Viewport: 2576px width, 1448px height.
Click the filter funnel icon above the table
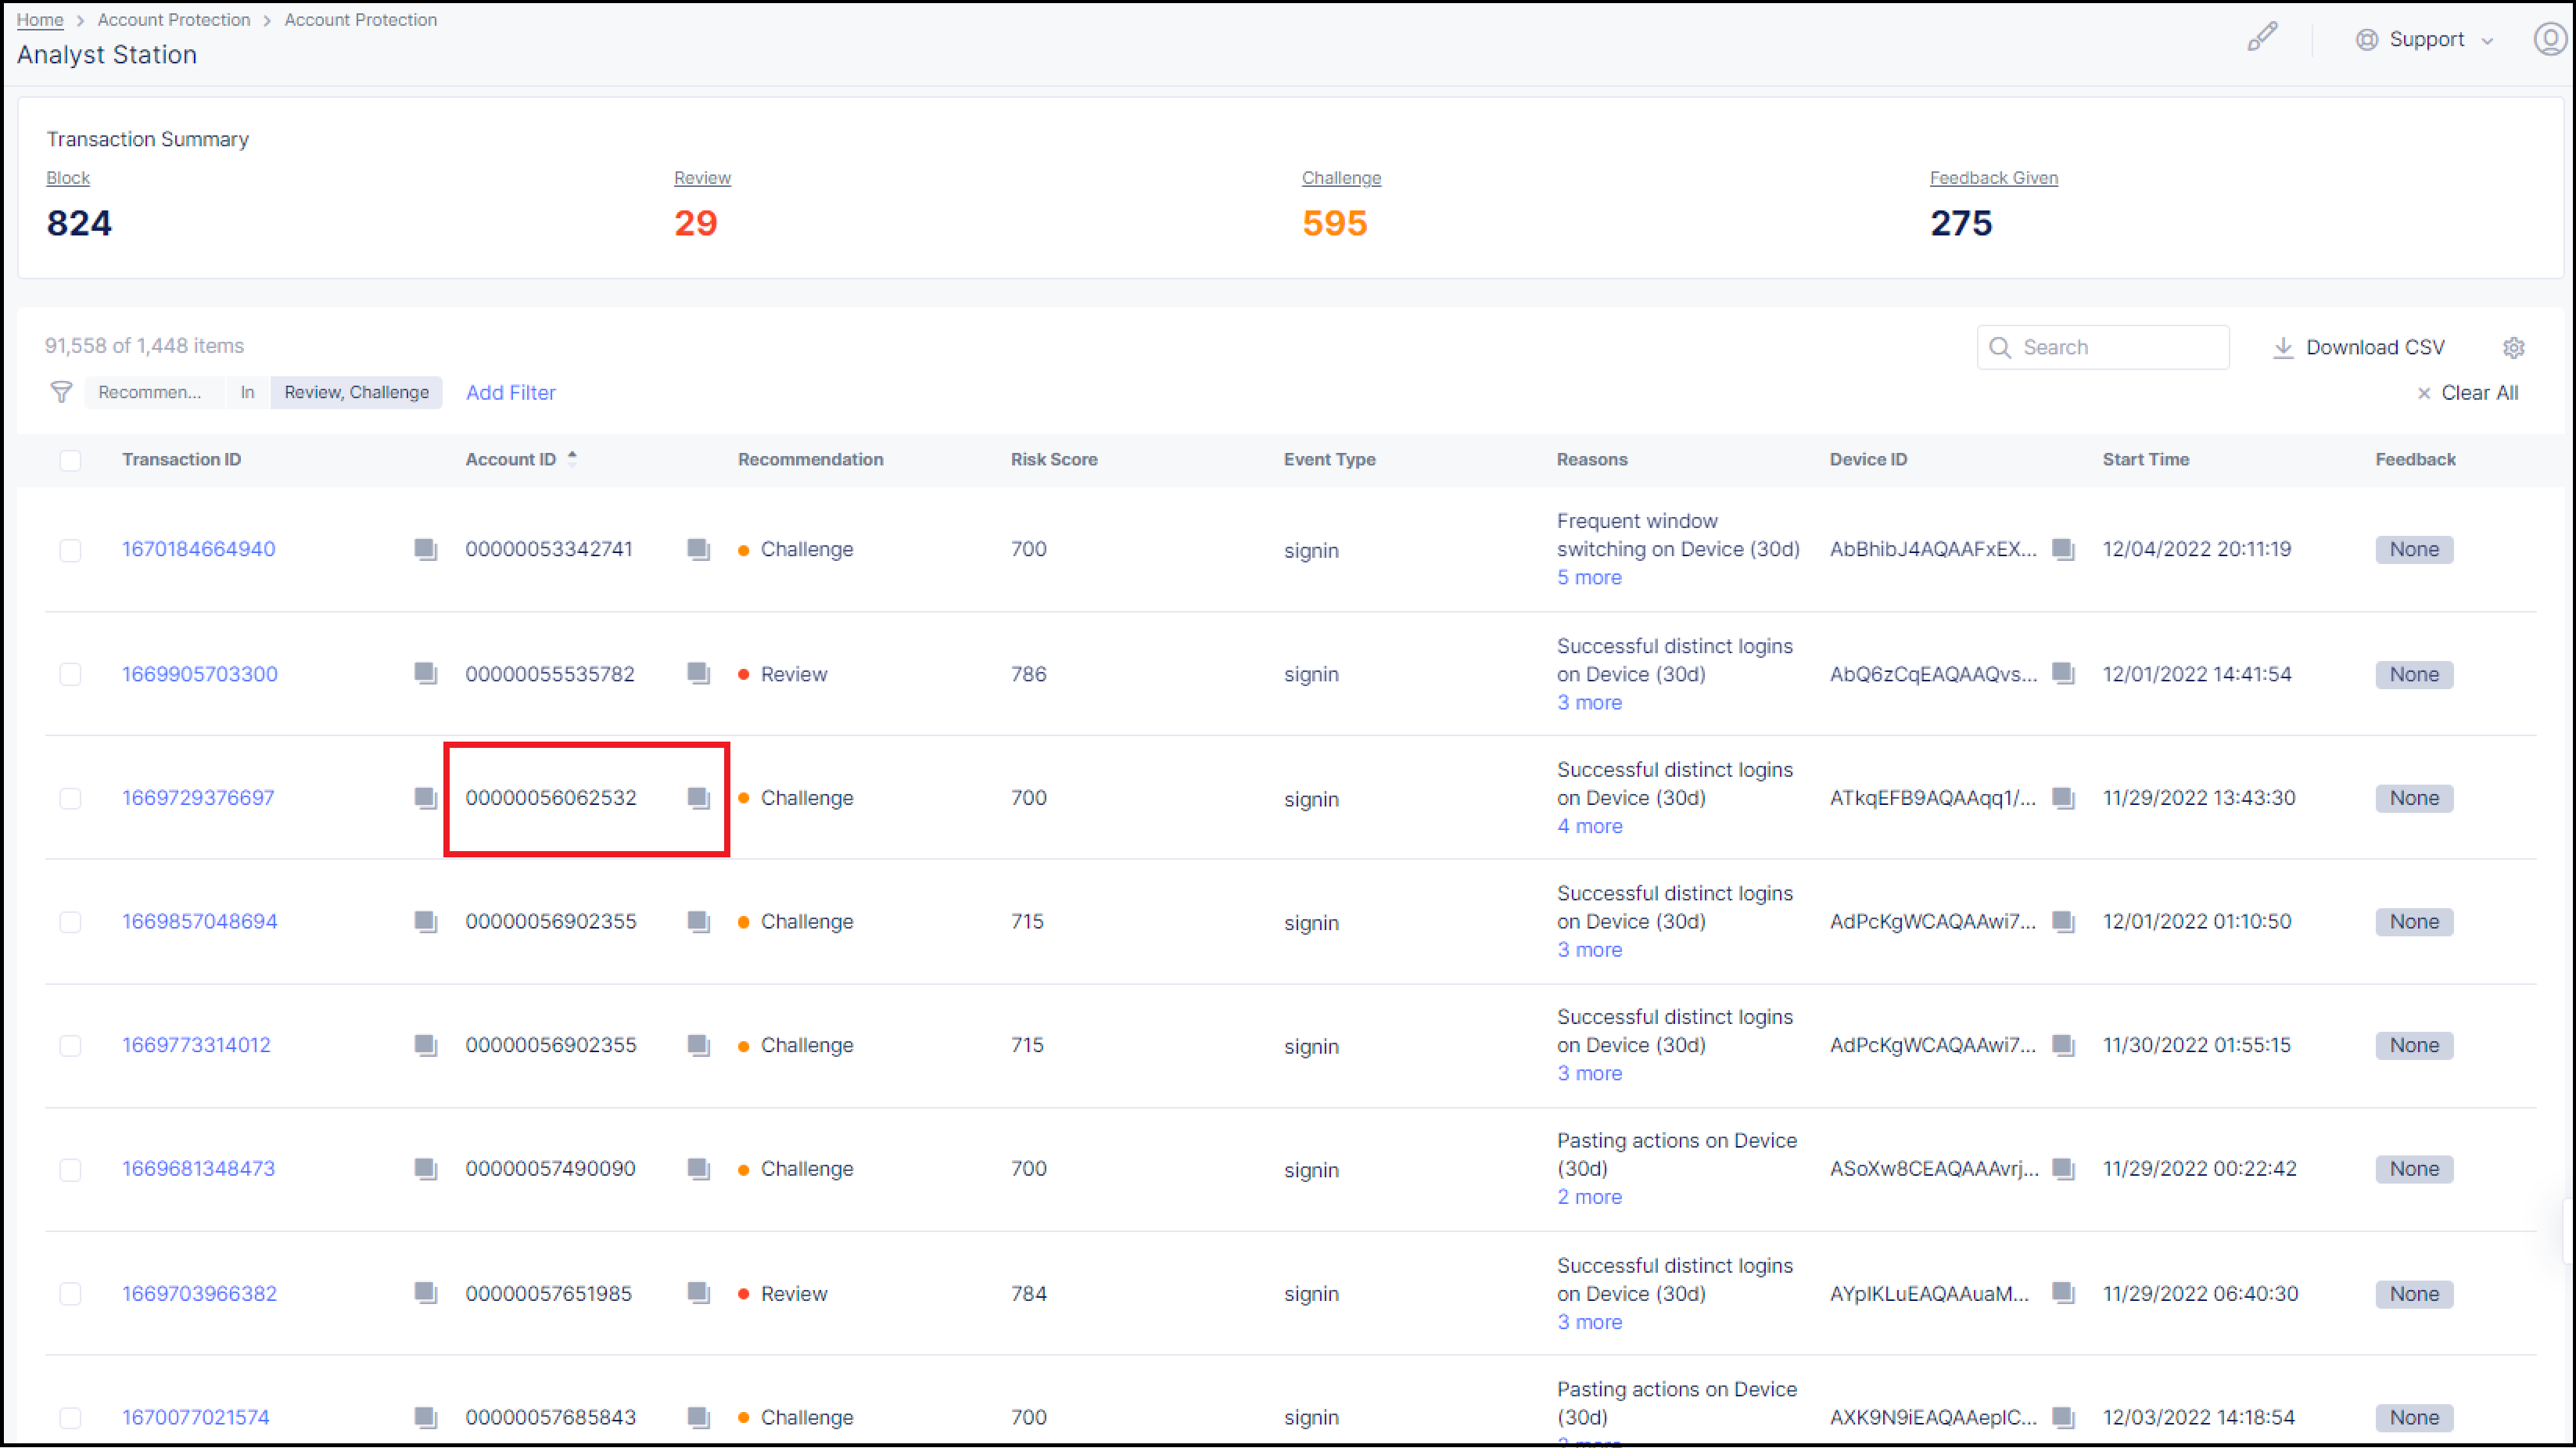coord(61,392)
